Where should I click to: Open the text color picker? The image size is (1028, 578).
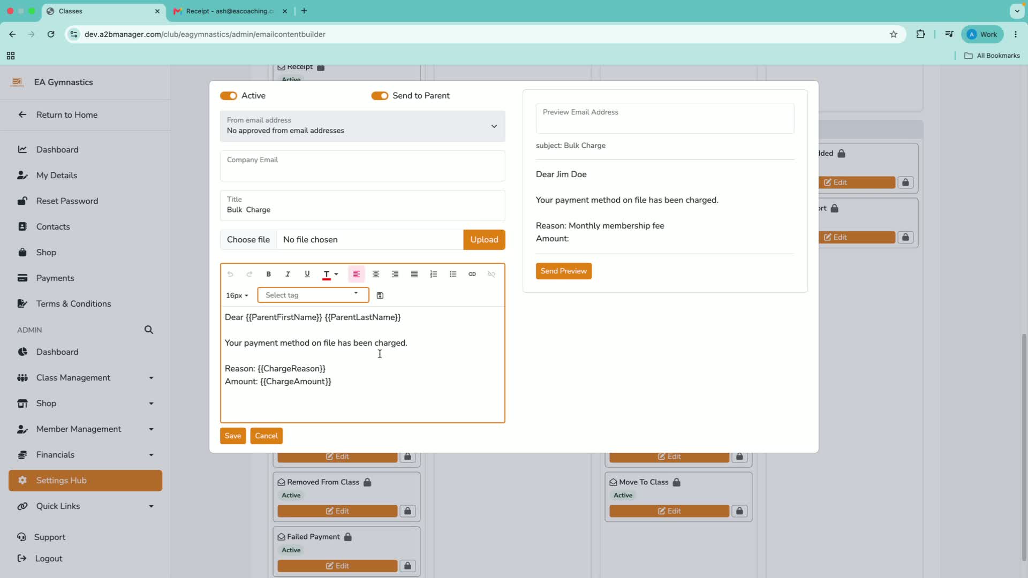(330, 274)
